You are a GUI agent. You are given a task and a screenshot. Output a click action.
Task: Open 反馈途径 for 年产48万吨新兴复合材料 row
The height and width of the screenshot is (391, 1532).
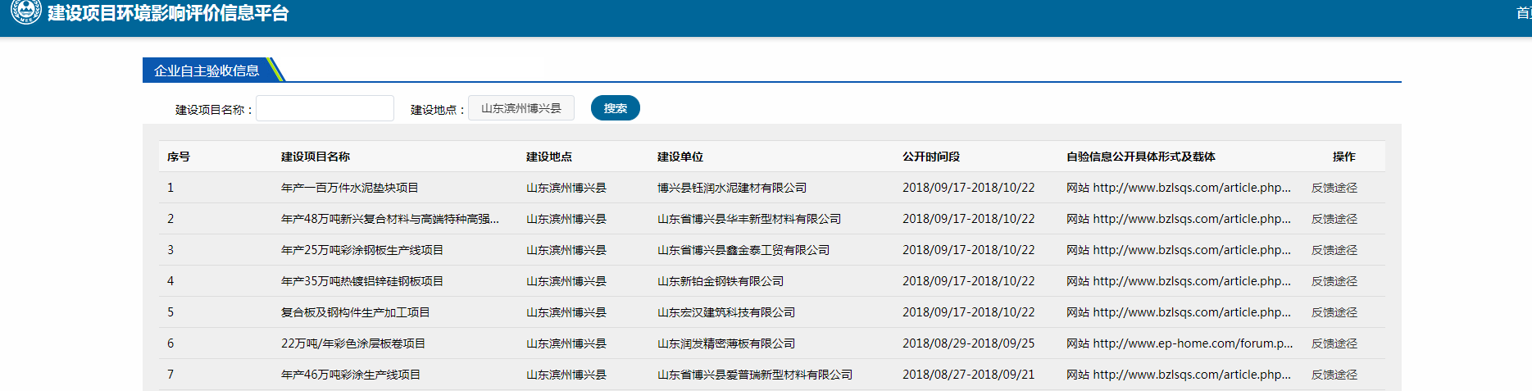(x=1334, y=219)
